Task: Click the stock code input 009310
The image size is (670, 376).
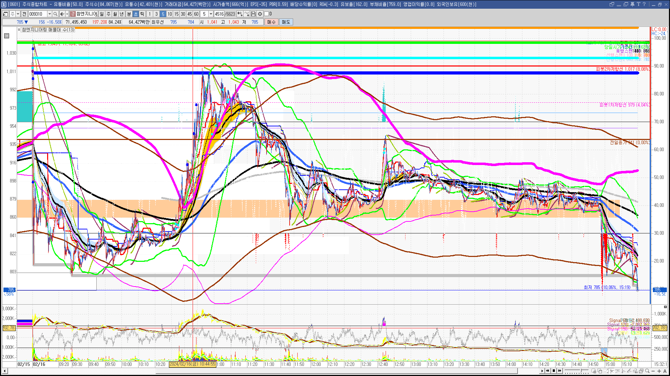Action: [38, 14]
